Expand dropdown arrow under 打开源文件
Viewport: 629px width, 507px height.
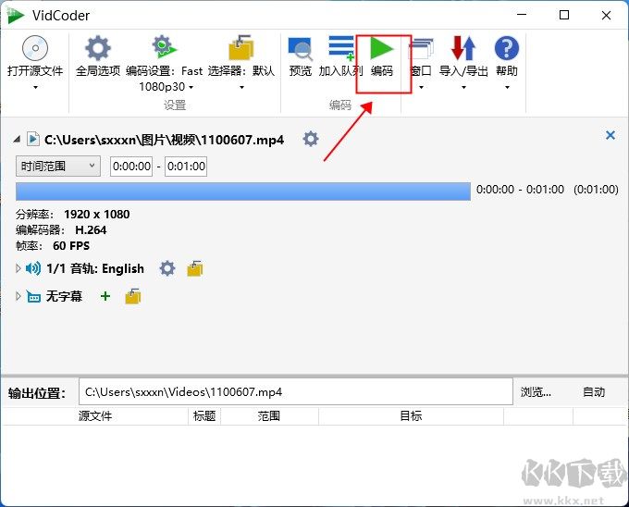click(x=35, y=87)
